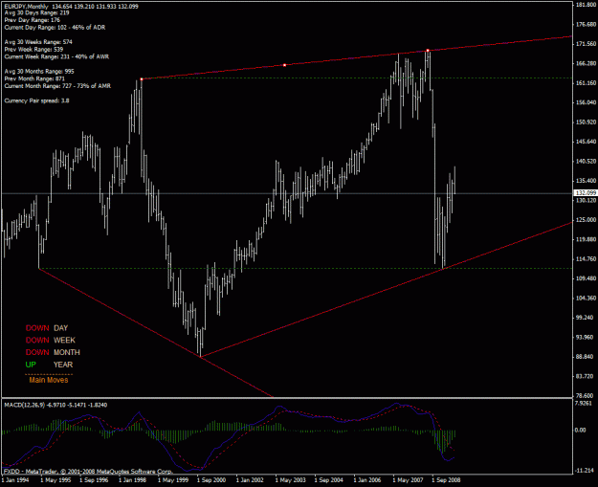Viewport: 598px width, 487px height.
Task: Click price axis value 119.880
Action: [x=586, y=239]
